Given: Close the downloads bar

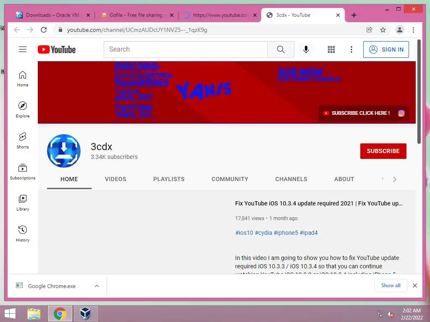Looking at the screenshot, I should (x=414, y=286).
